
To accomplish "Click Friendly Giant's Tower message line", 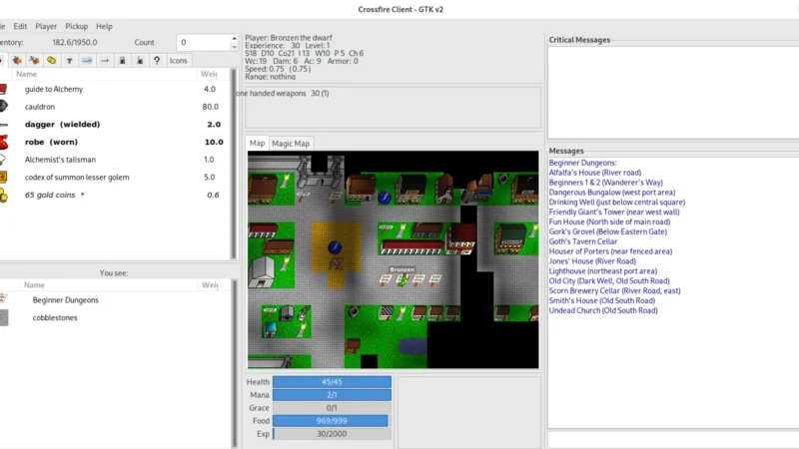I will tap(614, 212).
